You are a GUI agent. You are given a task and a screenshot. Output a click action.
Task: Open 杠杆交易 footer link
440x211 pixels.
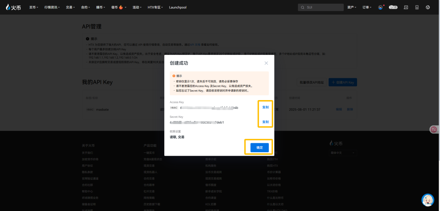pyautogui.click(x=149, y=191)
